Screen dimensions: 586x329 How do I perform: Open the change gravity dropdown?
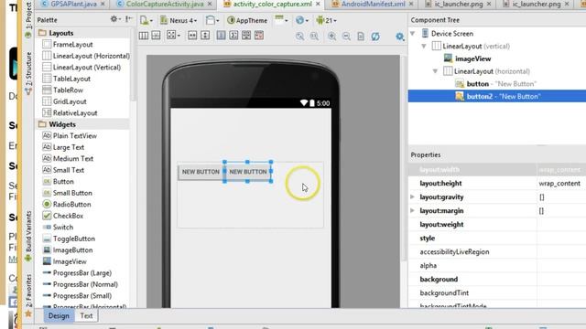pyautogui.click(x=173, y=36)
